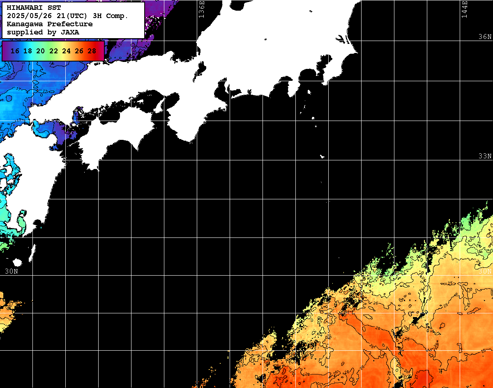Click the 144E longitude label

tap(464, 9)
